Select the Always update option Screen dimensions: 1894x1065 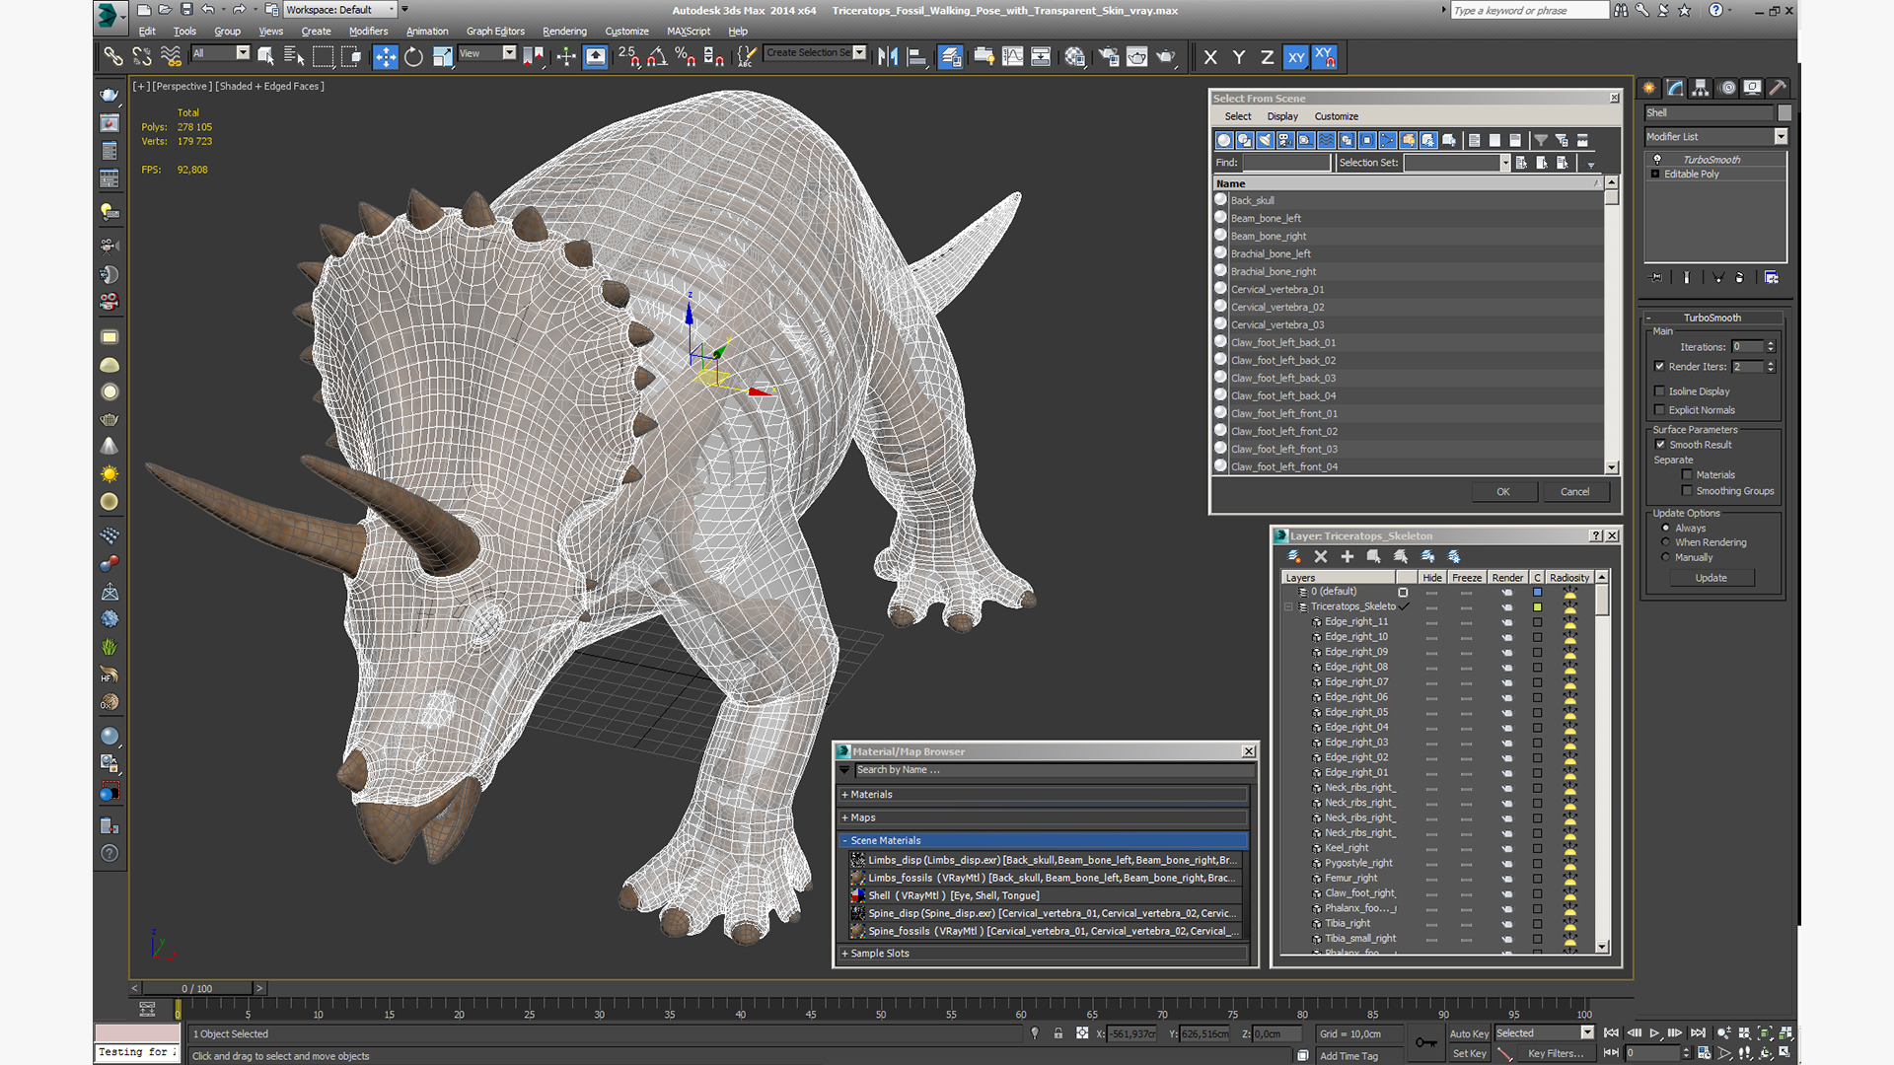[x=1666, y=528]
